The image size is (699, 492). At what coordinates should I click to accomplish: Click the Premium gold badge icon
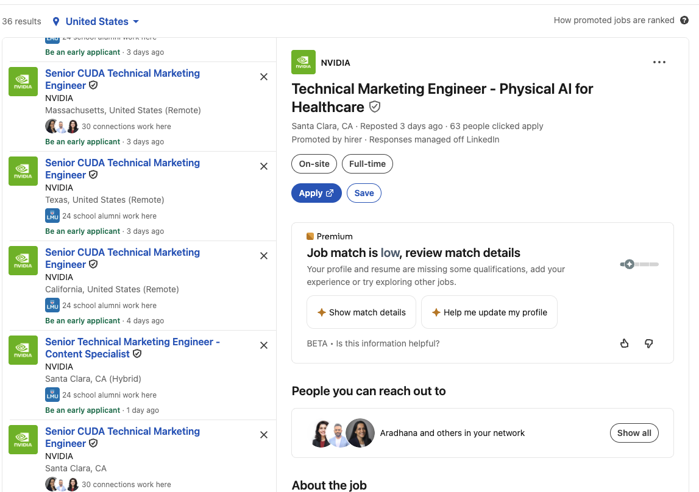(310, 236)
